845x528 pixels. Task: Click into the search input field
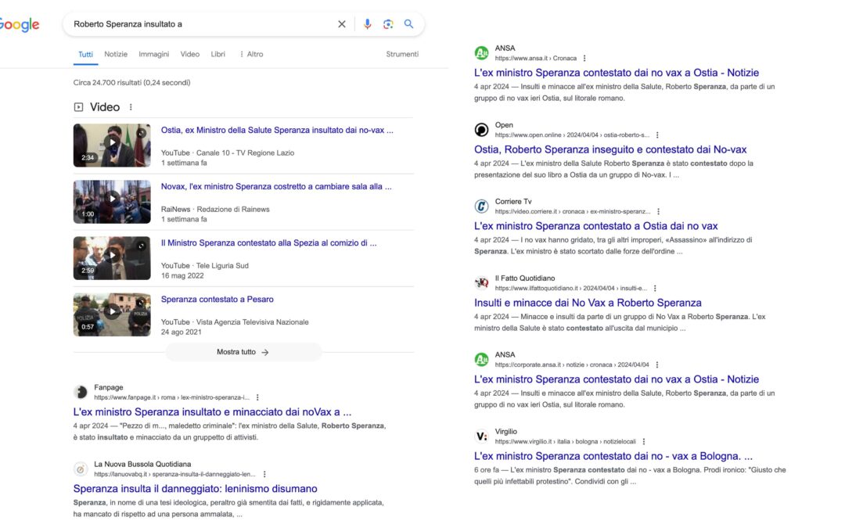[202, 24]
